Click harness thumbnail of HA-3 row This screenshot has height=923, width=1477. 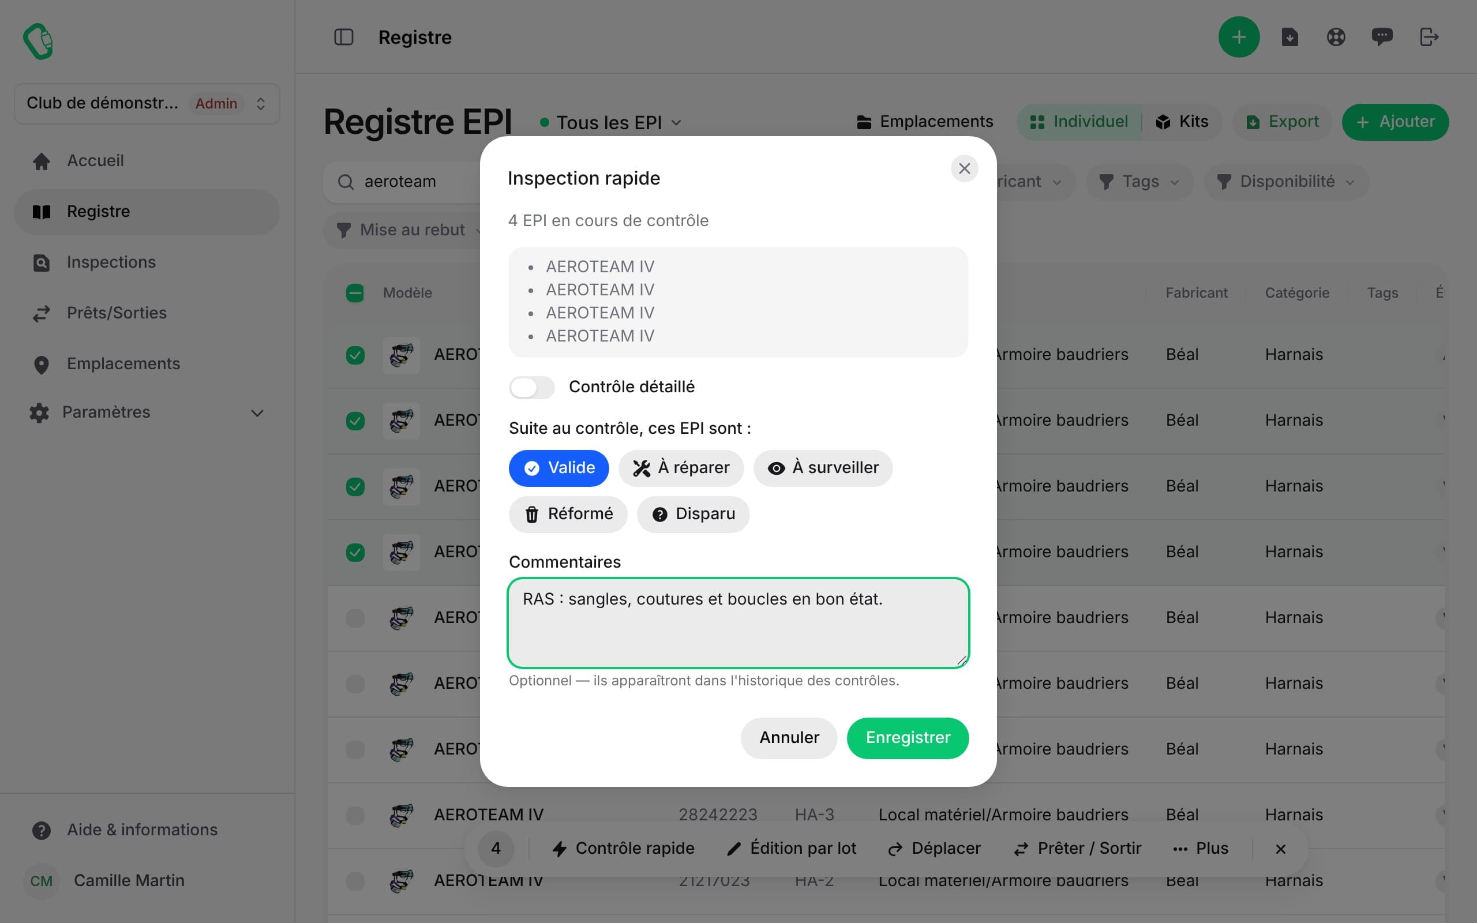401,815
